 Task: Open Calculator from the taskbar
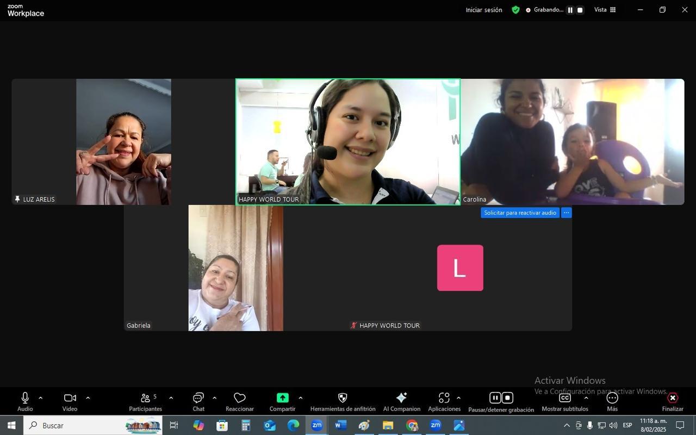[x=246, y=425]
